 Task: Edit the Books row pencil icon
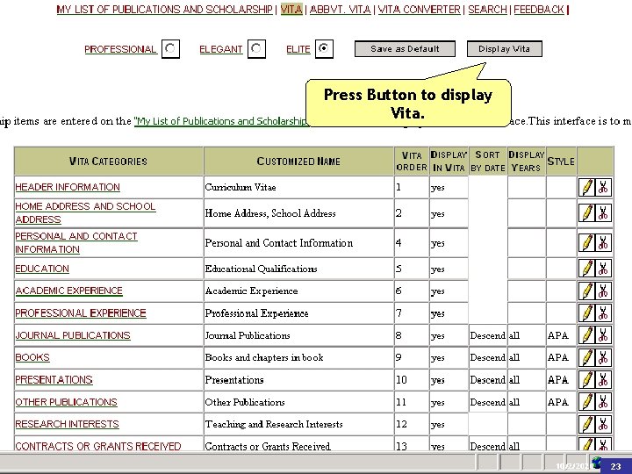coord(586,357)
